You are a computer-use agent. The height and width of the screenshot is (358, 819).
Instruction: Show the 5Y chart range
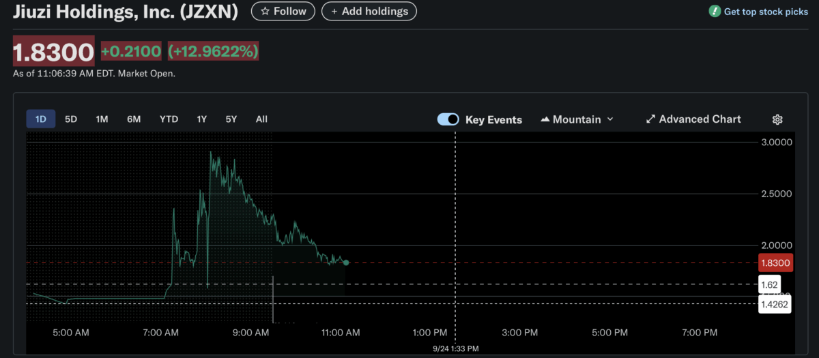(231, 119)
